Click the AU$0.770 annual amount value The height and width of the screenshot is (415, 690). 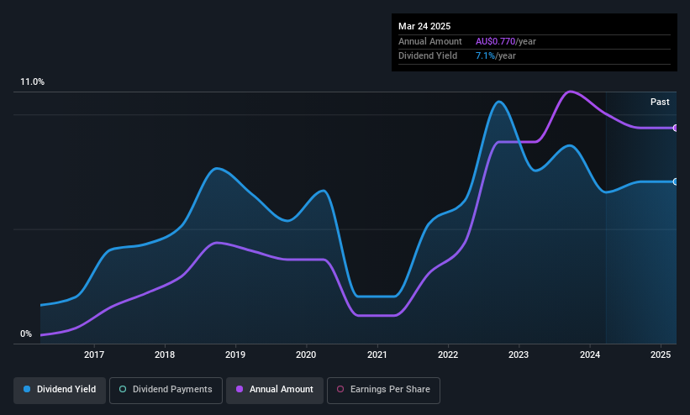click(x=495, y=41)
